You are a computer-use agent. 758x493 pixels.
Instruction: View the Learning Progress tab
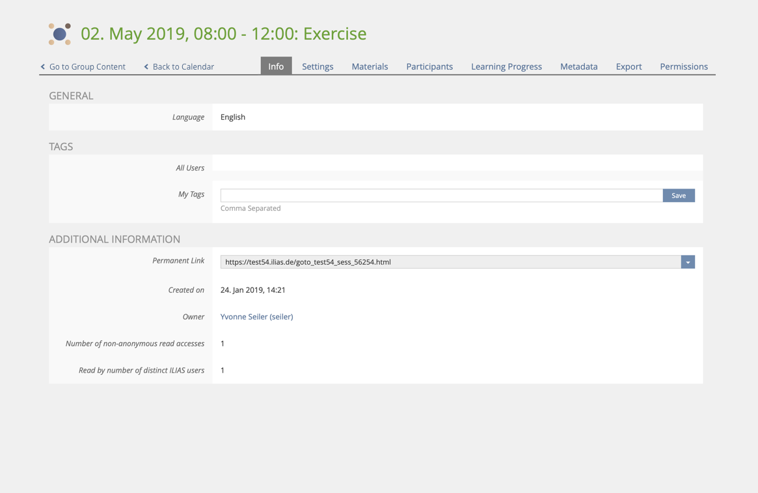(506, 66)
